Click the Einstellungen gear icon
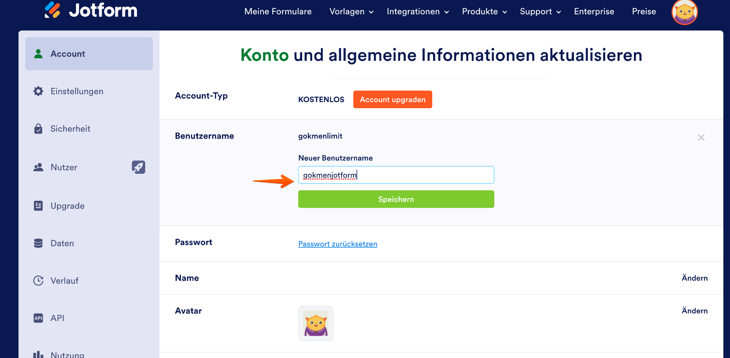This screenshot has height=358, width=730. point(38,91)
